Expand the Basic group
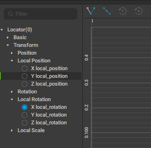The image size is (151, 148). point(8,38)
